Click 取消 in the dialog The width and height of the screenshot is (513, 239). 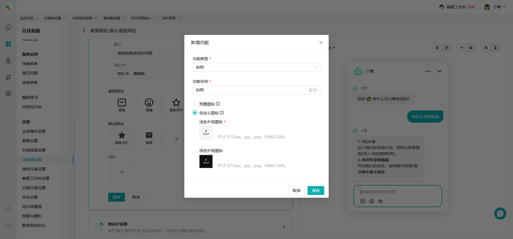coord(296,191)
